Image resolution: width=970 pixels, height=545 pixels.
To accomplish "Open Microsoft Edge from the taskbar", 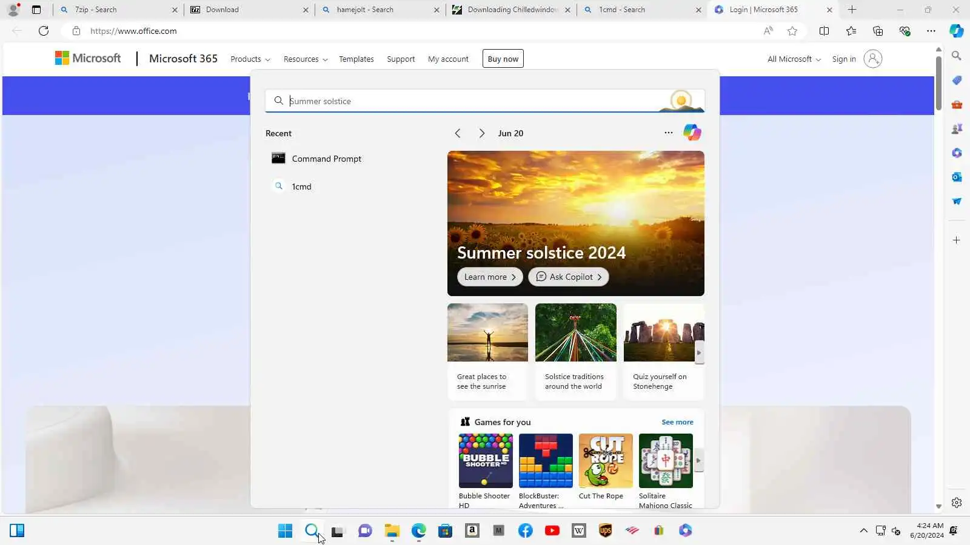I will (419, 531).
